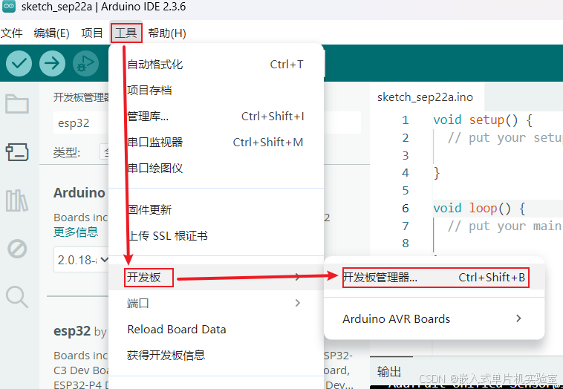Open the 2.0.18 version dropdown
This screenshot has height=389, width=563.
pos(82,260)
